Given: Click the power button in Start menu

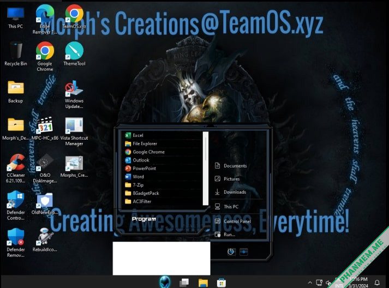Looking at the screenshot, I should pos(231,252).
